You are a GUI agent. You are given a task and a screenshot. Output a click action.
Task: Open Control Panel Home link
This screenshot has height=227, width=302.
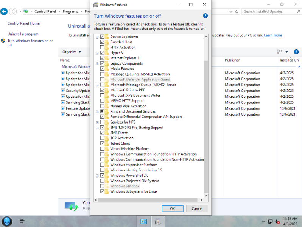click(x=23, y=23)
